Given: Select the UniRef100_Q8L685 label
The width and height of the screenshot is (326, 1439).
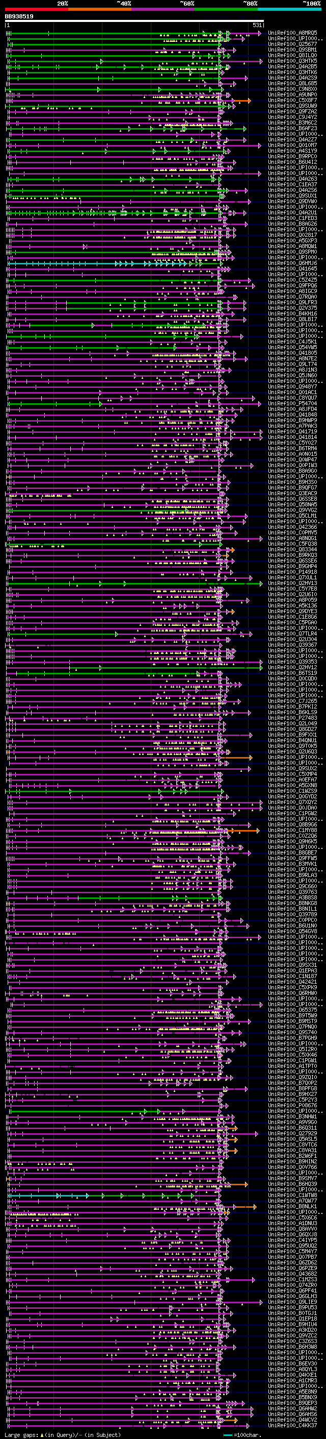Looking at the screenshot, I should click(292, 83).
